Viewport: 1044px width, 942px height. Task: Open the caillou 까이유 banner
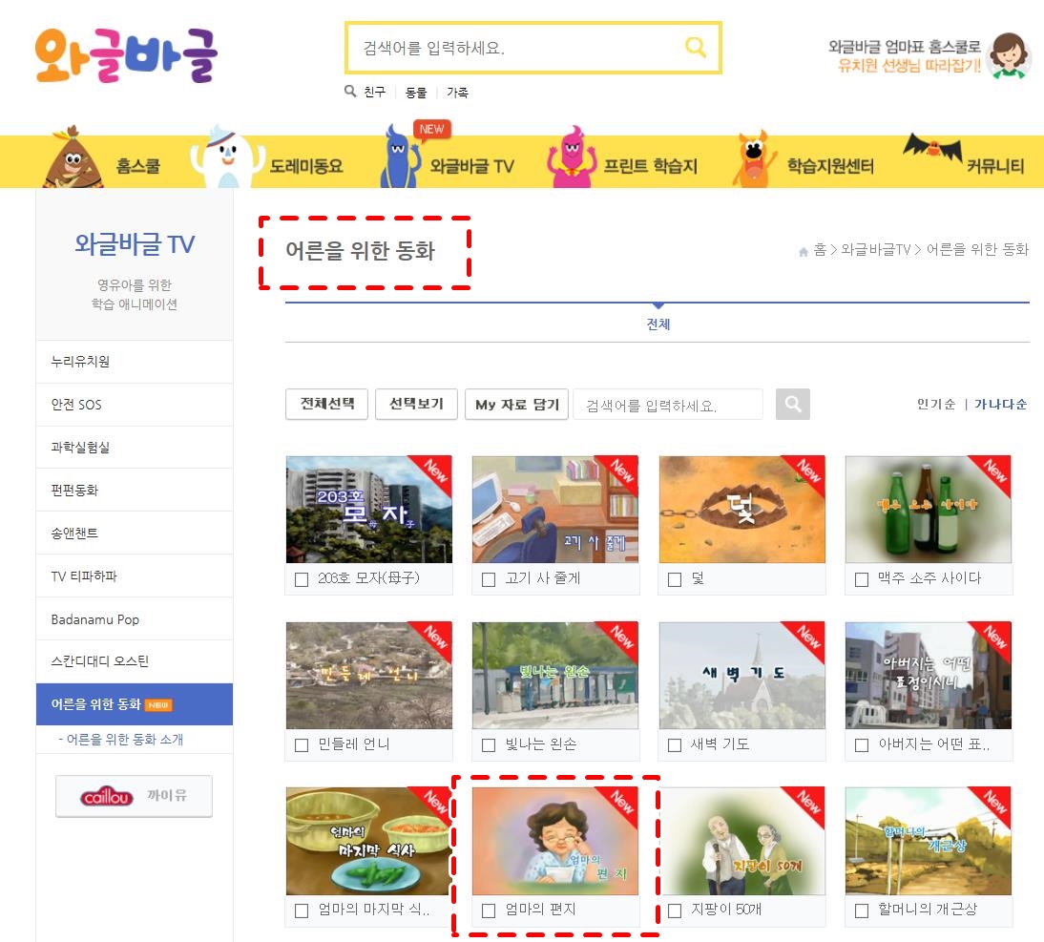tap(134, 796)
